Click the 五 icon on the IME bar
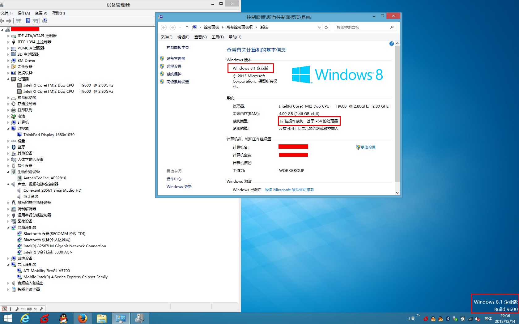This screenshot has height=324, width=519. pyautogui.click(x=4, y=309)
